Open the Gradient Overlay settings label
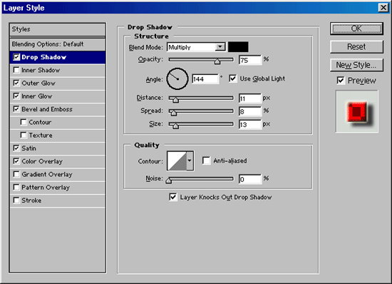Image resolution: width=392 pixels, height=284 pixels. tap(47, 174)
